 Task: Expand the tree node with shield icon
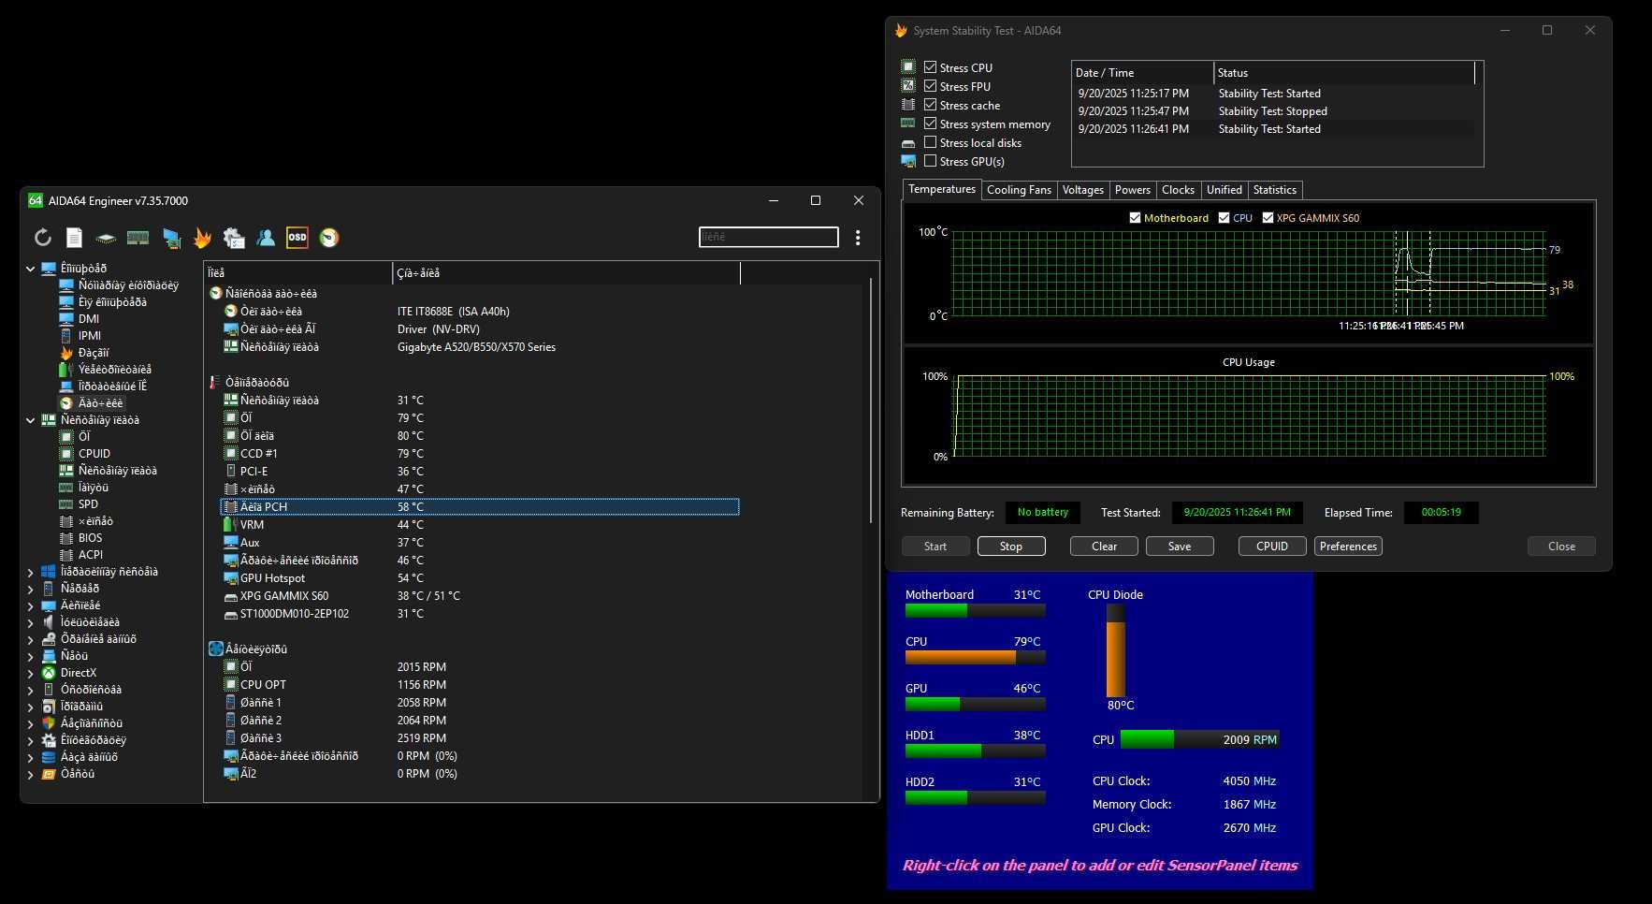tap(31, 723)
